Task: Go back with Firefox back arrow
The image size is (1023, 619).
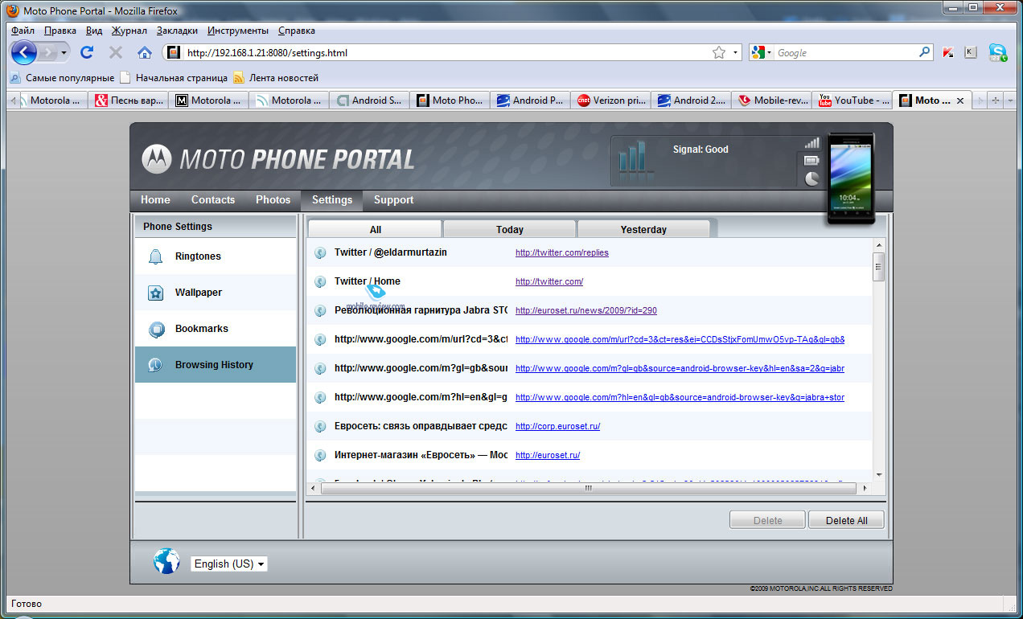Action: click(x=24, y=53)
